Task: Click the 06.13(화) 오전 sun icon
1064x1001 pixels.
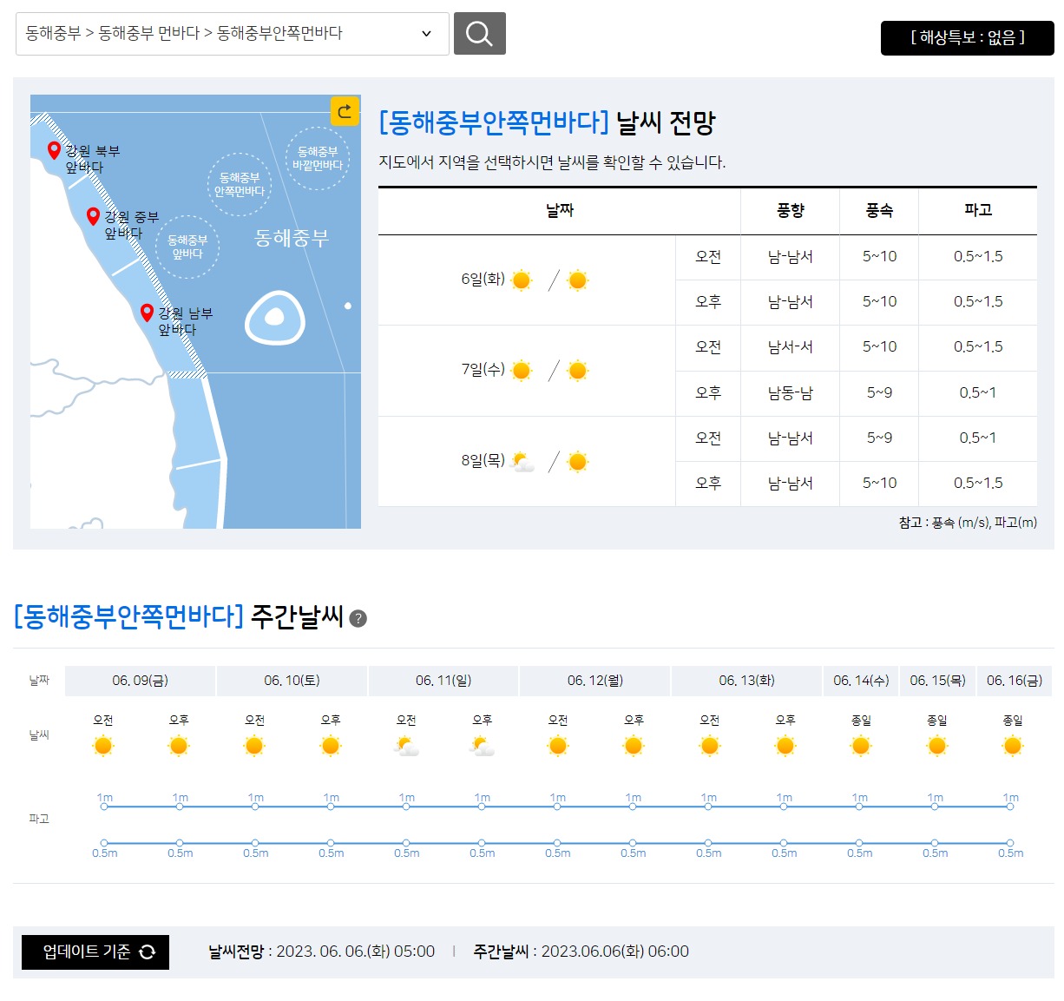Action: pyautogui.click(x=710, y=746)
